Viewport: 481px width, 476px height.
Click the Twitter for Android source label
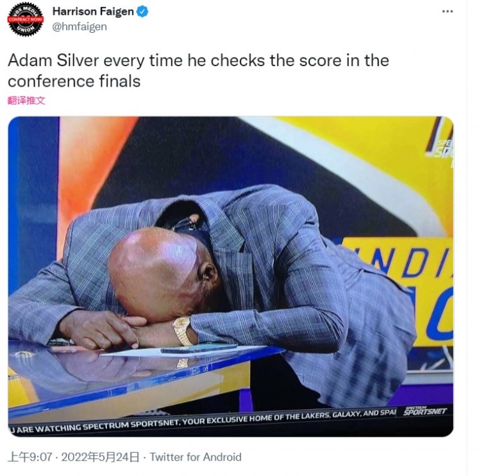(x=196, y=457)
